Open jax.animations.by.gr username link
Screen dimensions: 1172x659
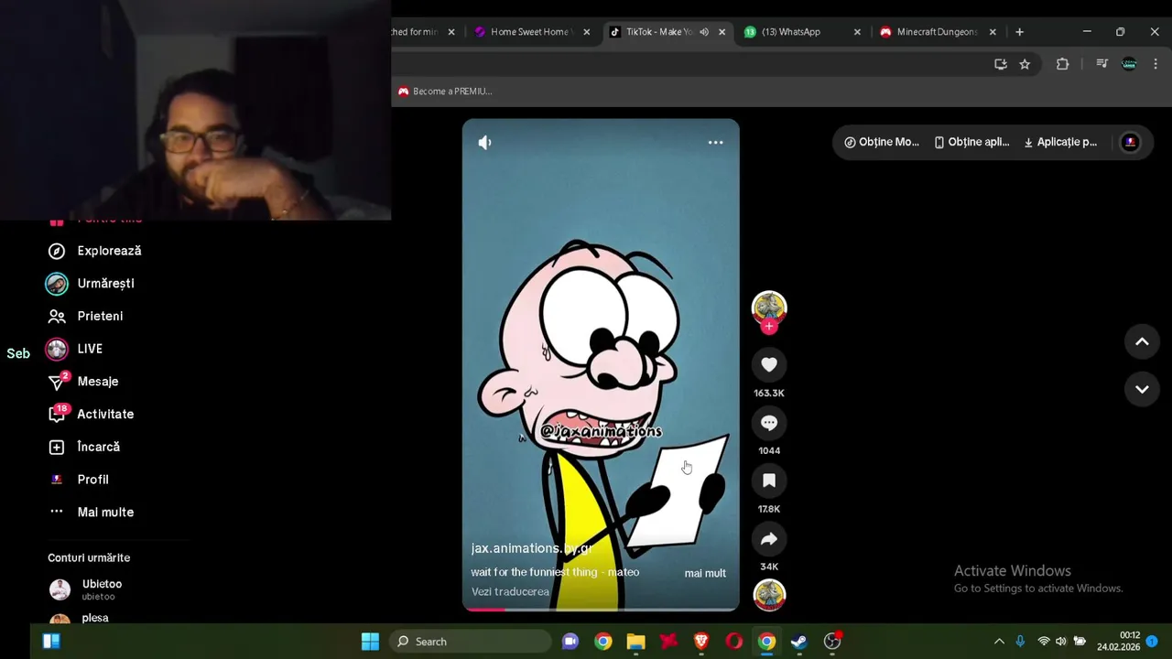point(532,548)
